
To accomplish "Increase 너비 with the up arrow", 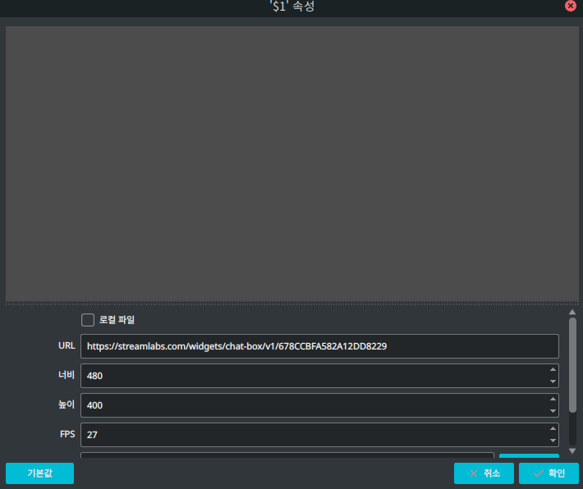I will click(553, 369).
